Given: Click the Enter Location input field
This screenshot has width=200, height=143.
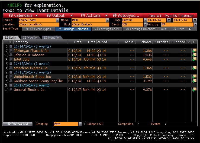Looking at the screenshot, I should click(x=39, y=24).
